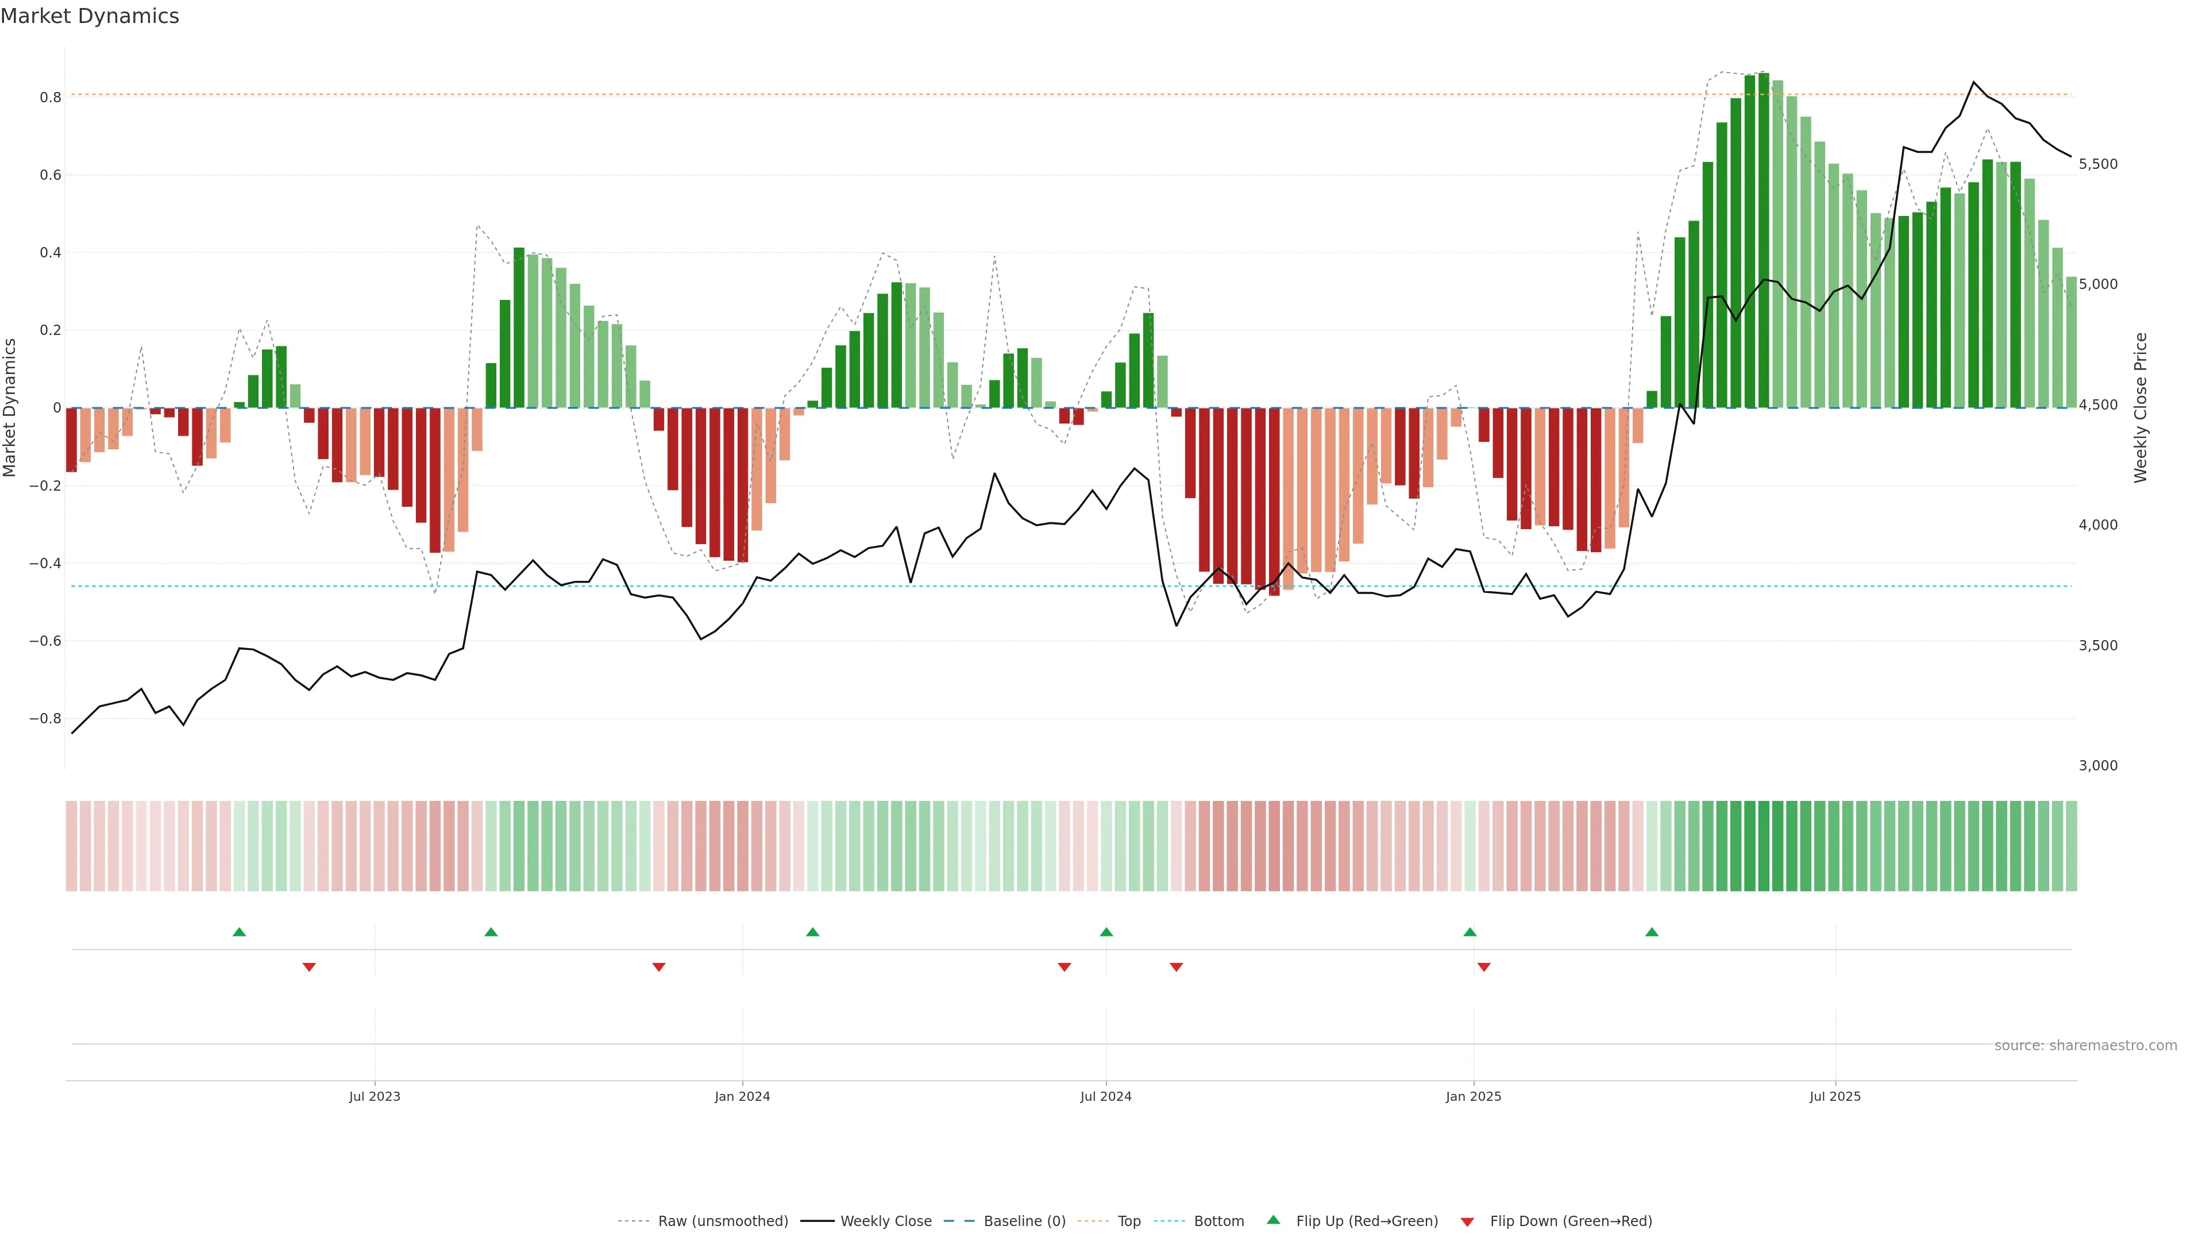Click the Jul 2025 x-axis label
The width and height of the screenshot is (2206, 1241).
[x=1835, y=1096]
